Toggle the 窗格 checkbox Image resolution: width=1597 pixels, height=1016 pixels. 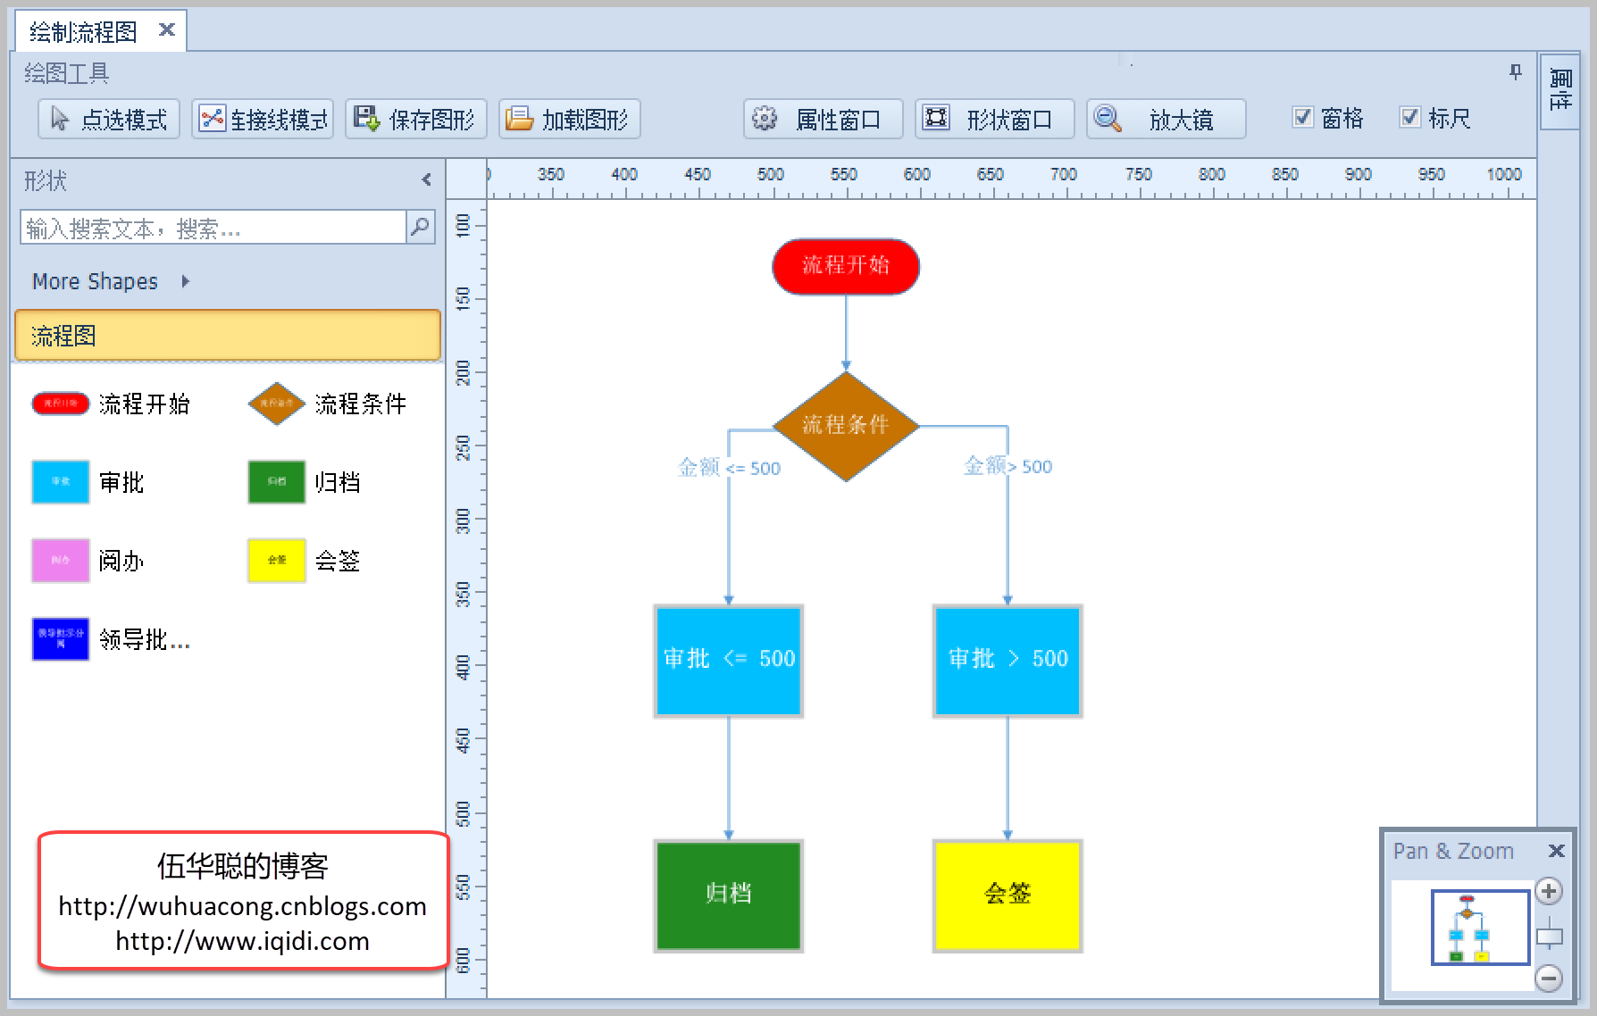[x=1303, y=117]
